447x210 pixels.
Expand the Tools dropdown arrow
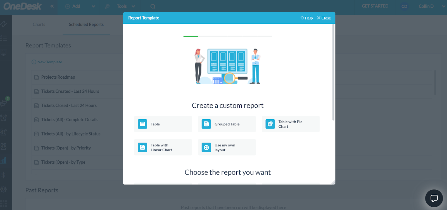(x=133, y=6)
